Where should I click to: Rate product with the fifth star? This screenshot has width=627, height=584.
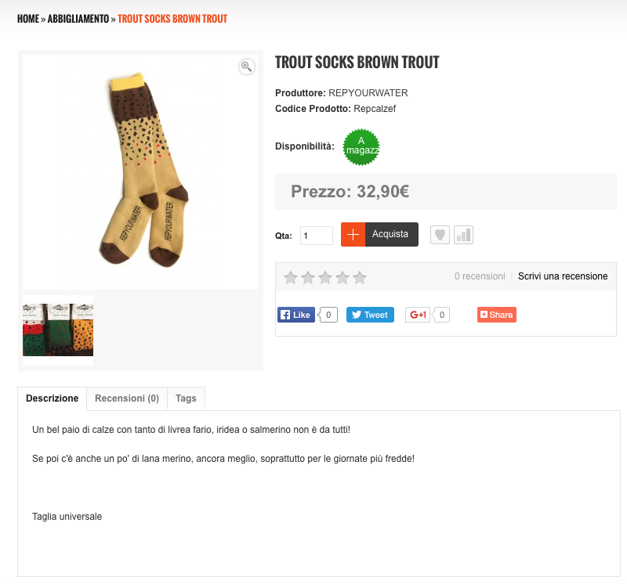pyautogui.click(x=360, y=277)
